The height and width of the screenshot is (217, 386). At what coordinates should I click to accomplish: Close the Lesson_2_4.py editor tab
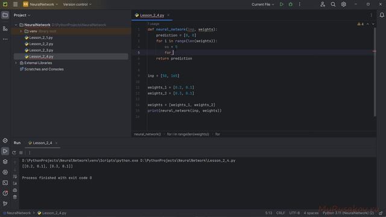(168, 15)
